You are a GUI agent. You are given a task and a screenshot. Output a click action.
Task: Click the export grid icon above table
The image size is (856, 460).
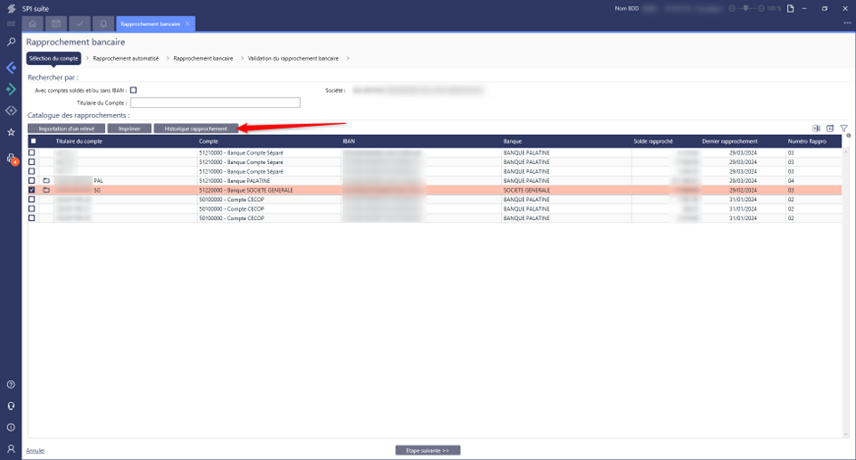point(830,129)
